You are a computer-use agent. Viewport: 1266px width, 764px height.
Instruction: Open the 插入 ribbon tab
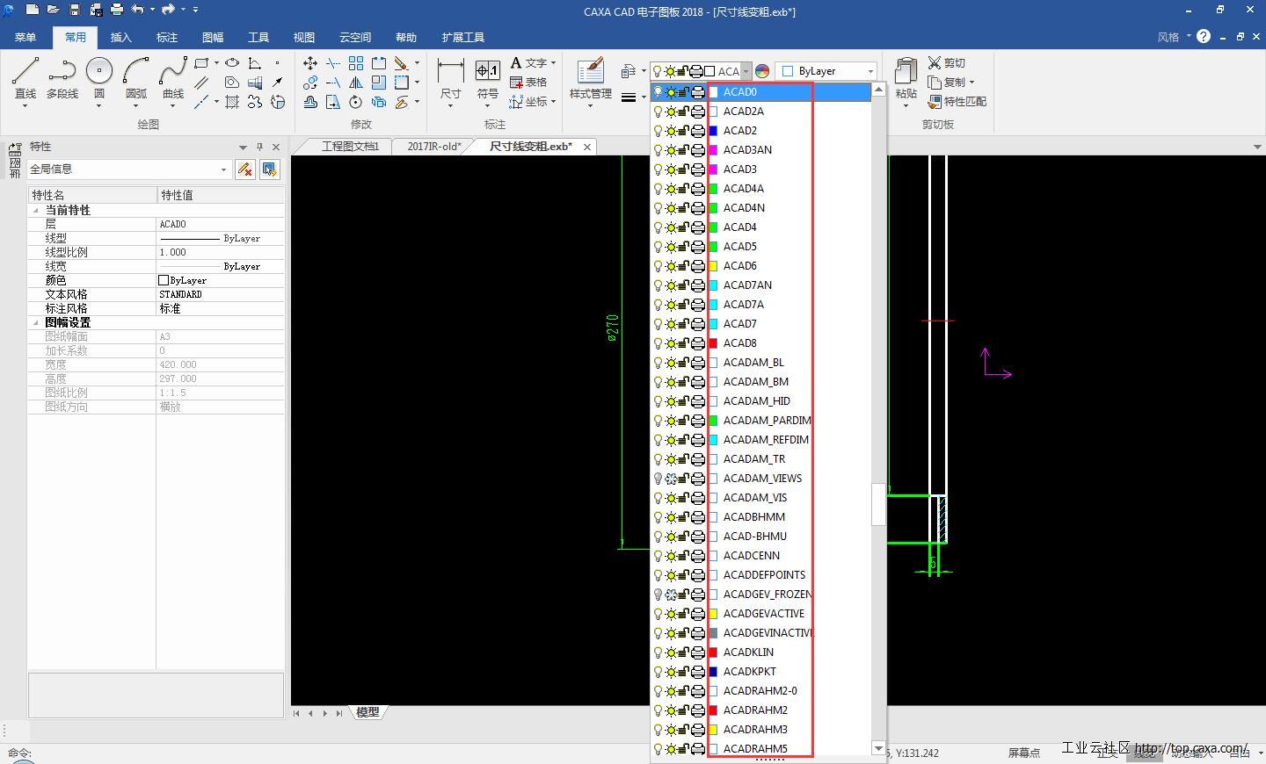click(120, 37)
